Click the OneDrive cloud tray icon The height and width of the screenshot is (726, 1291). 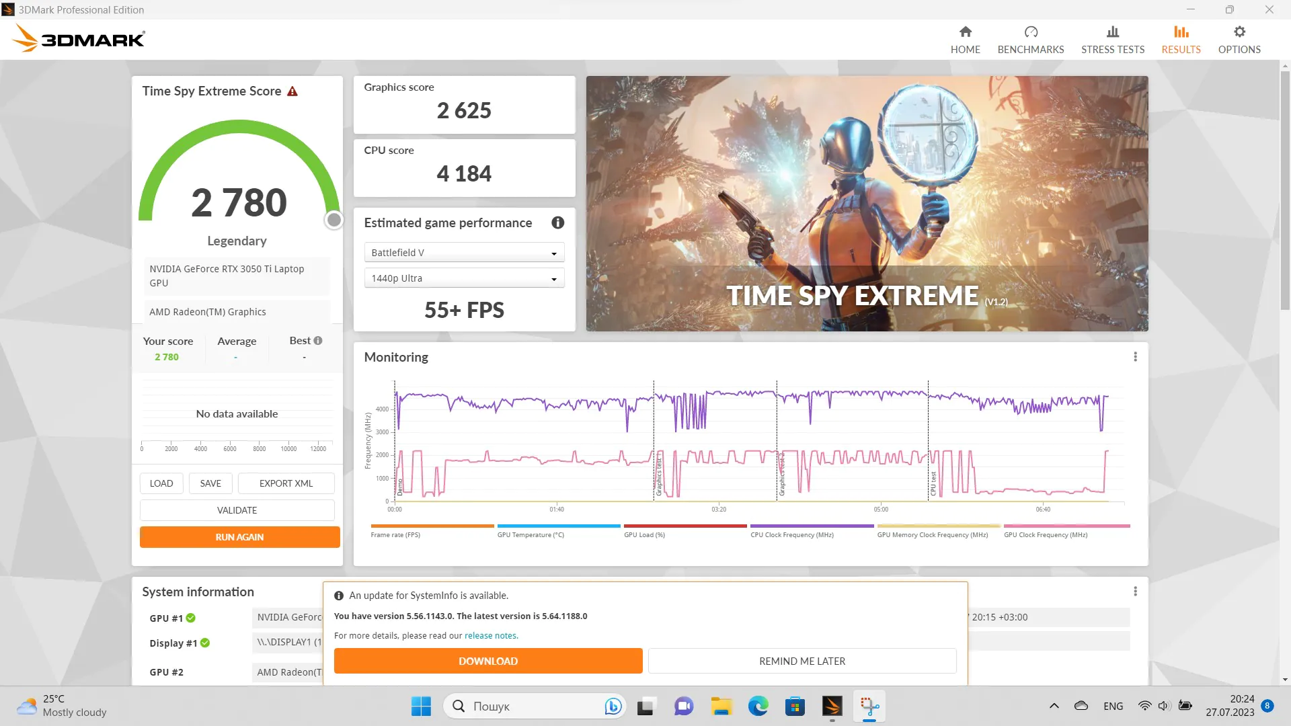point(1081,706)
